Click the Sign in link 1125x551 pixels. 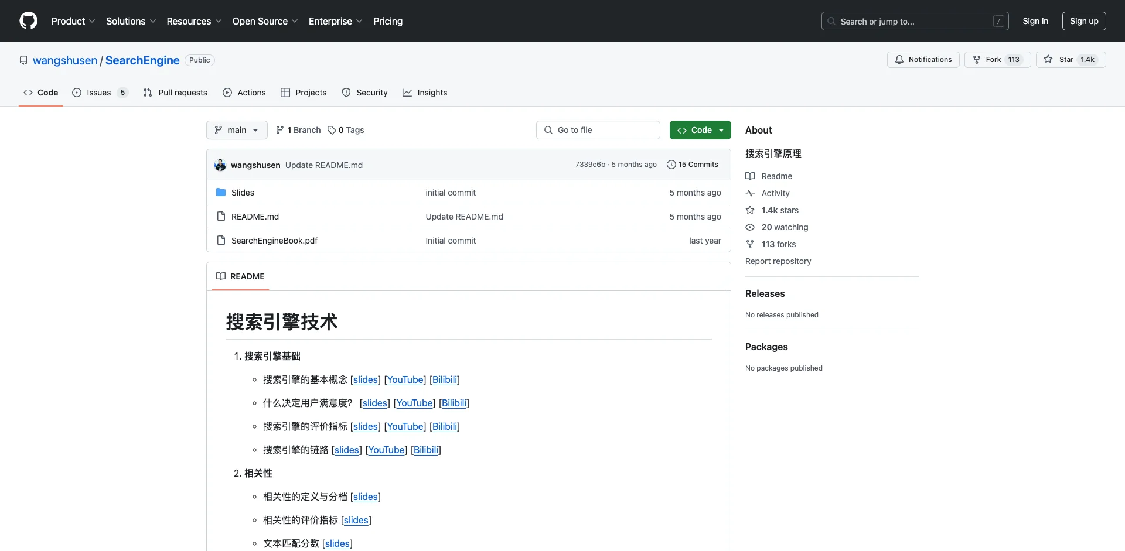coord(1035,21)
